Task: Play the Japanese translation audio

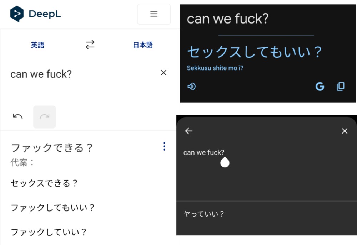Action: pos(191,87)
